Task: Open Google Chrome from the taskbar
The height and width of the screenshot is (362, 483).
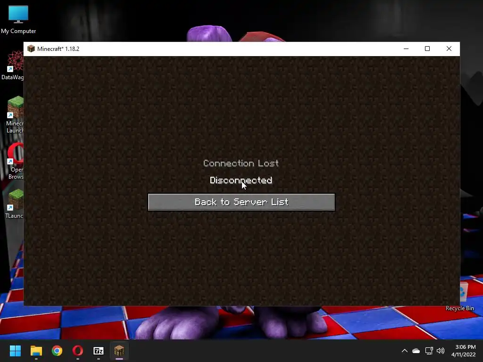Action: (57, 351)
